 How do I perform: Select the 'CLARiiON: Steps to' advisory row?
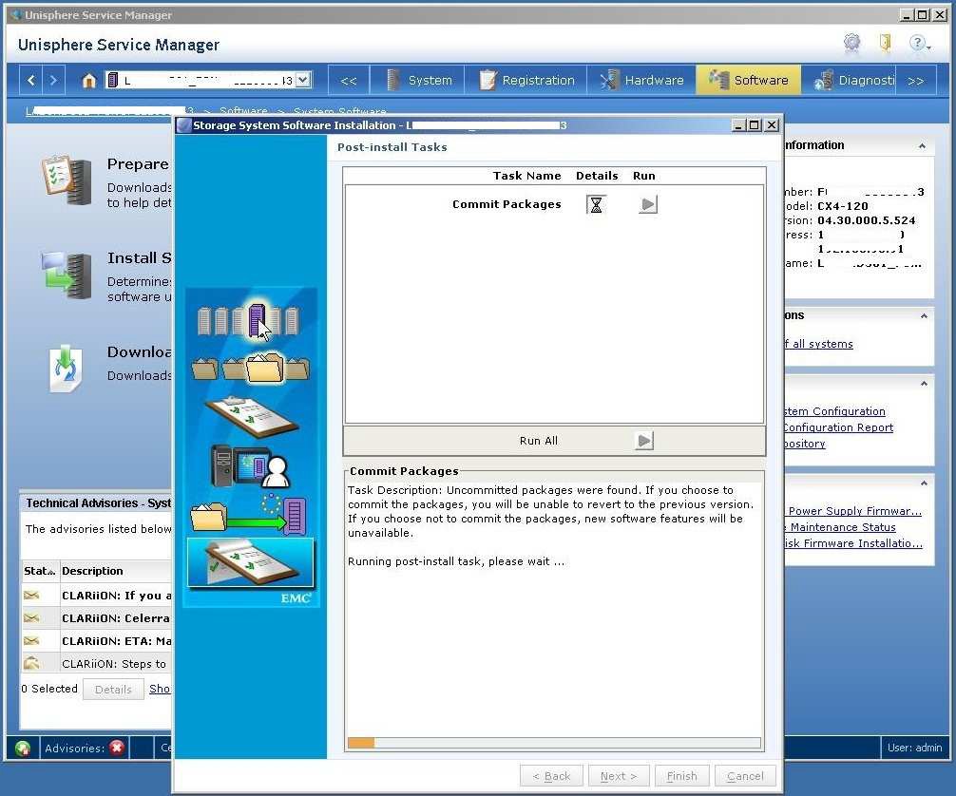point(96,663)
